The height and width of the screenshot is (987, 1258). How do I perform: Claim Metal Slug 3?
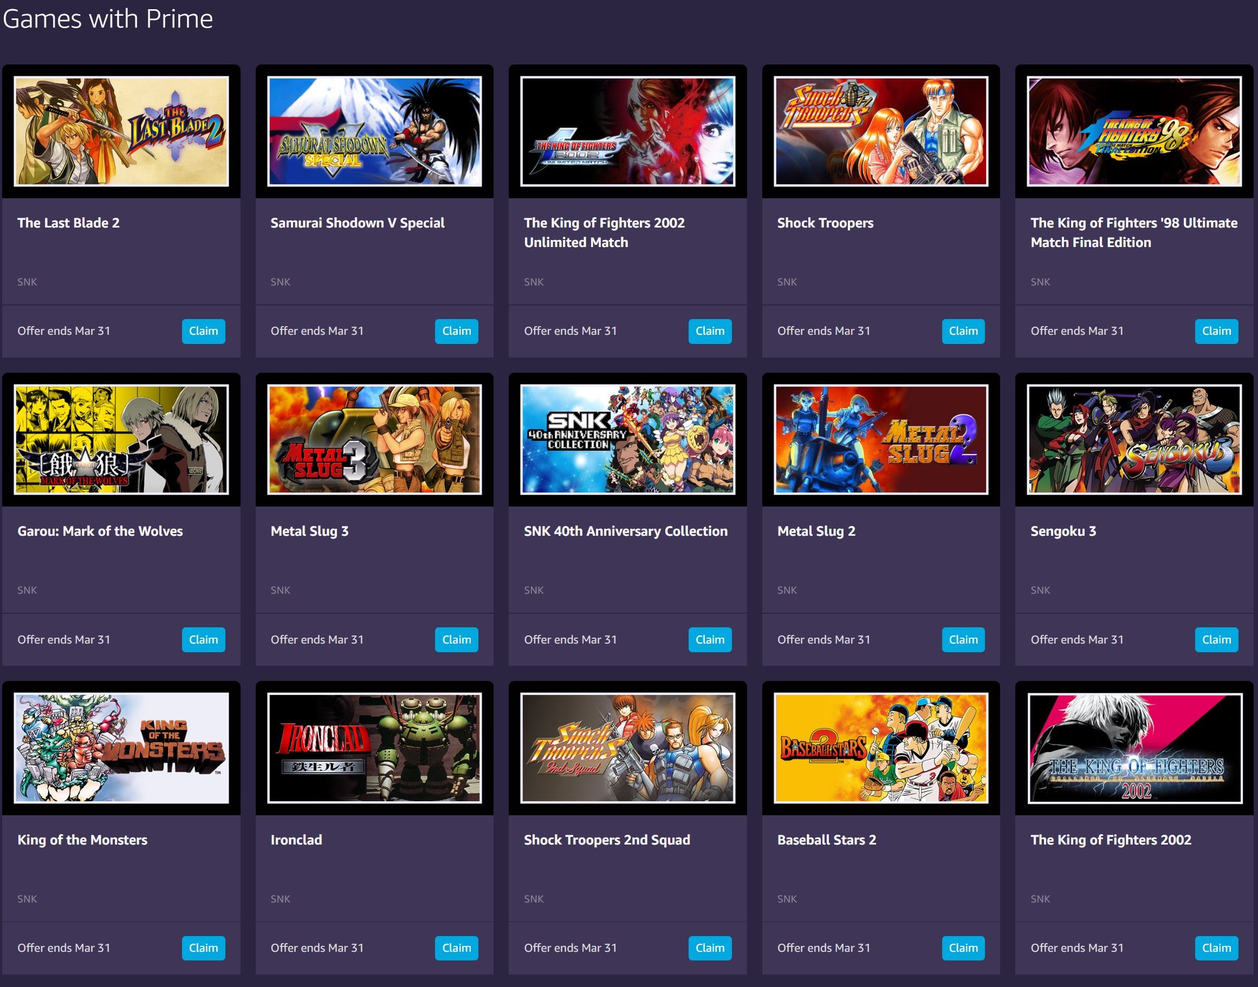(x=457, y=640)
